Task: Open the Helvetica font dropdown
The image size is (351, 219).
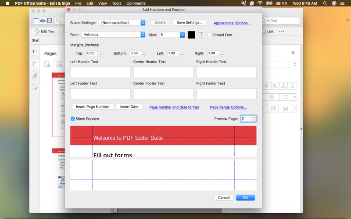Action: coord(113,35)
